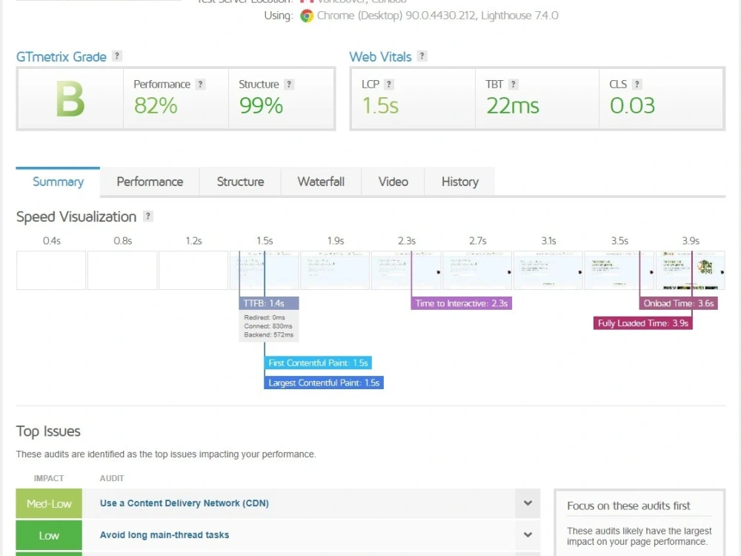741x556 pixels.
Task: Select the 2.7s filmstrip frame
Action: 477,270
